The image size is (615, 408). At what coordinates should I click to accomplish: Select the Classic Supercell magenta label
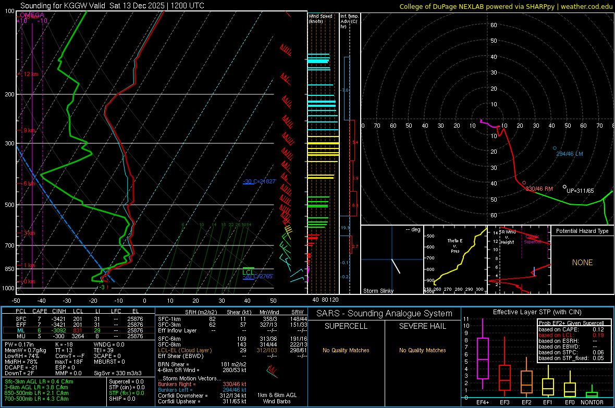[532, 239]
